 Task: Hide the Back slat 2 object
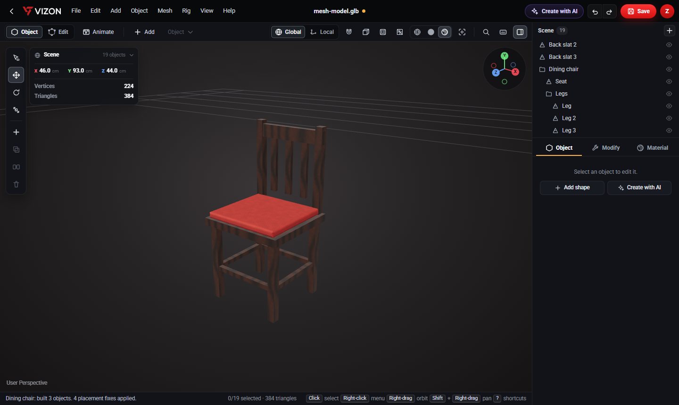click(669, 45)
